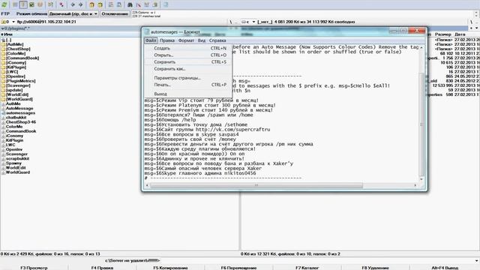Click right panel root backslash button

[x=472, y=22]
